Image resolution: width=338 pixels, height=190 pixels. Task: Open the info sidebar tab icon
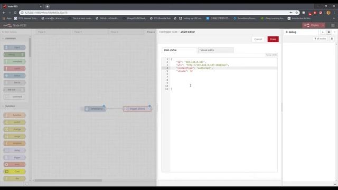pyautogui.click(x=323, y=32)
